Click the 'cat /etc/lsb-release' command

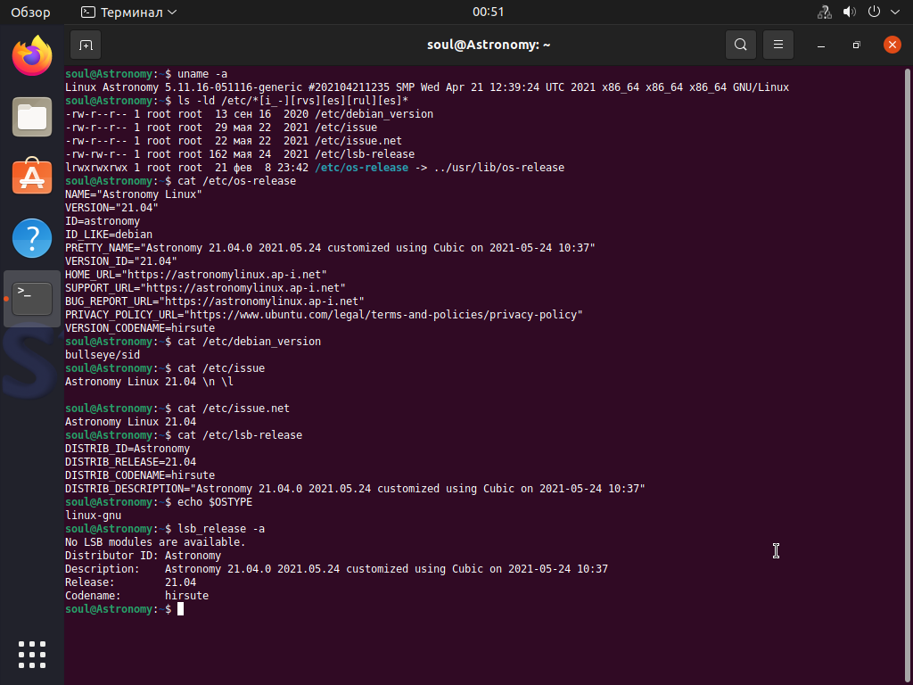[240, 435]
